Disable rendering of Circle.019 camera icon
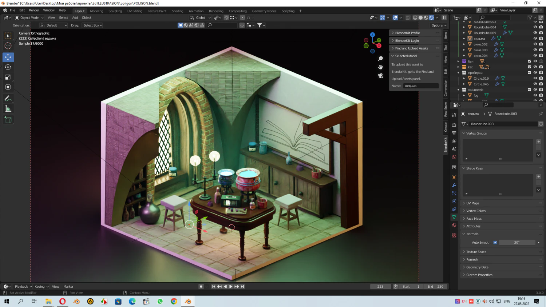 (x=541, y=78)
